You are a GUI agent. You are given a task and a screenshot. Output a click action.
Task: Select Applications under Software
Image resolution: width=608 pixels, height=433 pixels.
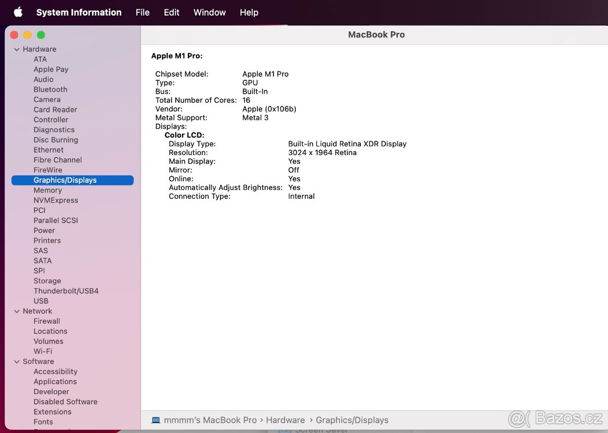pos(55,381)
